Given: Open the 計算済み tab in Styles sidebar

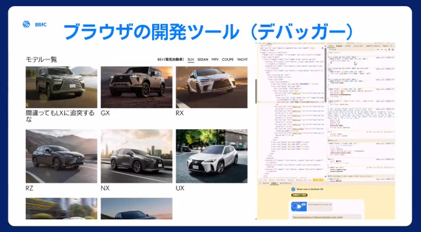Looking at the screenshot, I should [339, 46].
